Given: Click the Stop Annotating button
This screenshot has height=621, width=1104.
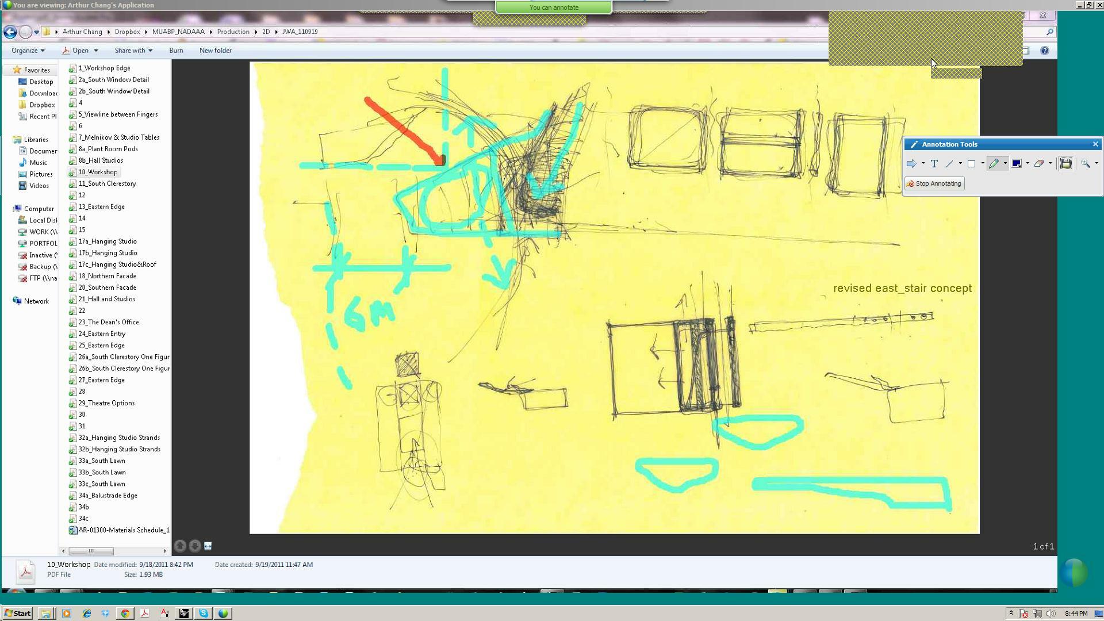Looking at the screenshot, I should [934, 184].
